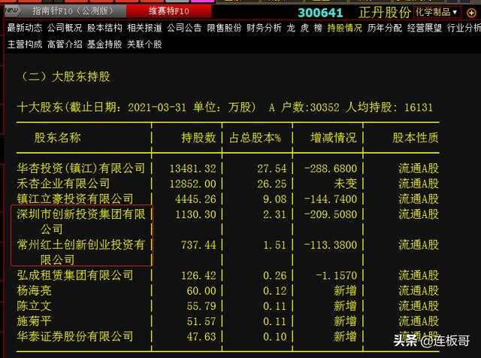Image resolution: width=481 pixels, height=358 pixels.
Task: Open 历年分配 section
Action: [385, 28]
